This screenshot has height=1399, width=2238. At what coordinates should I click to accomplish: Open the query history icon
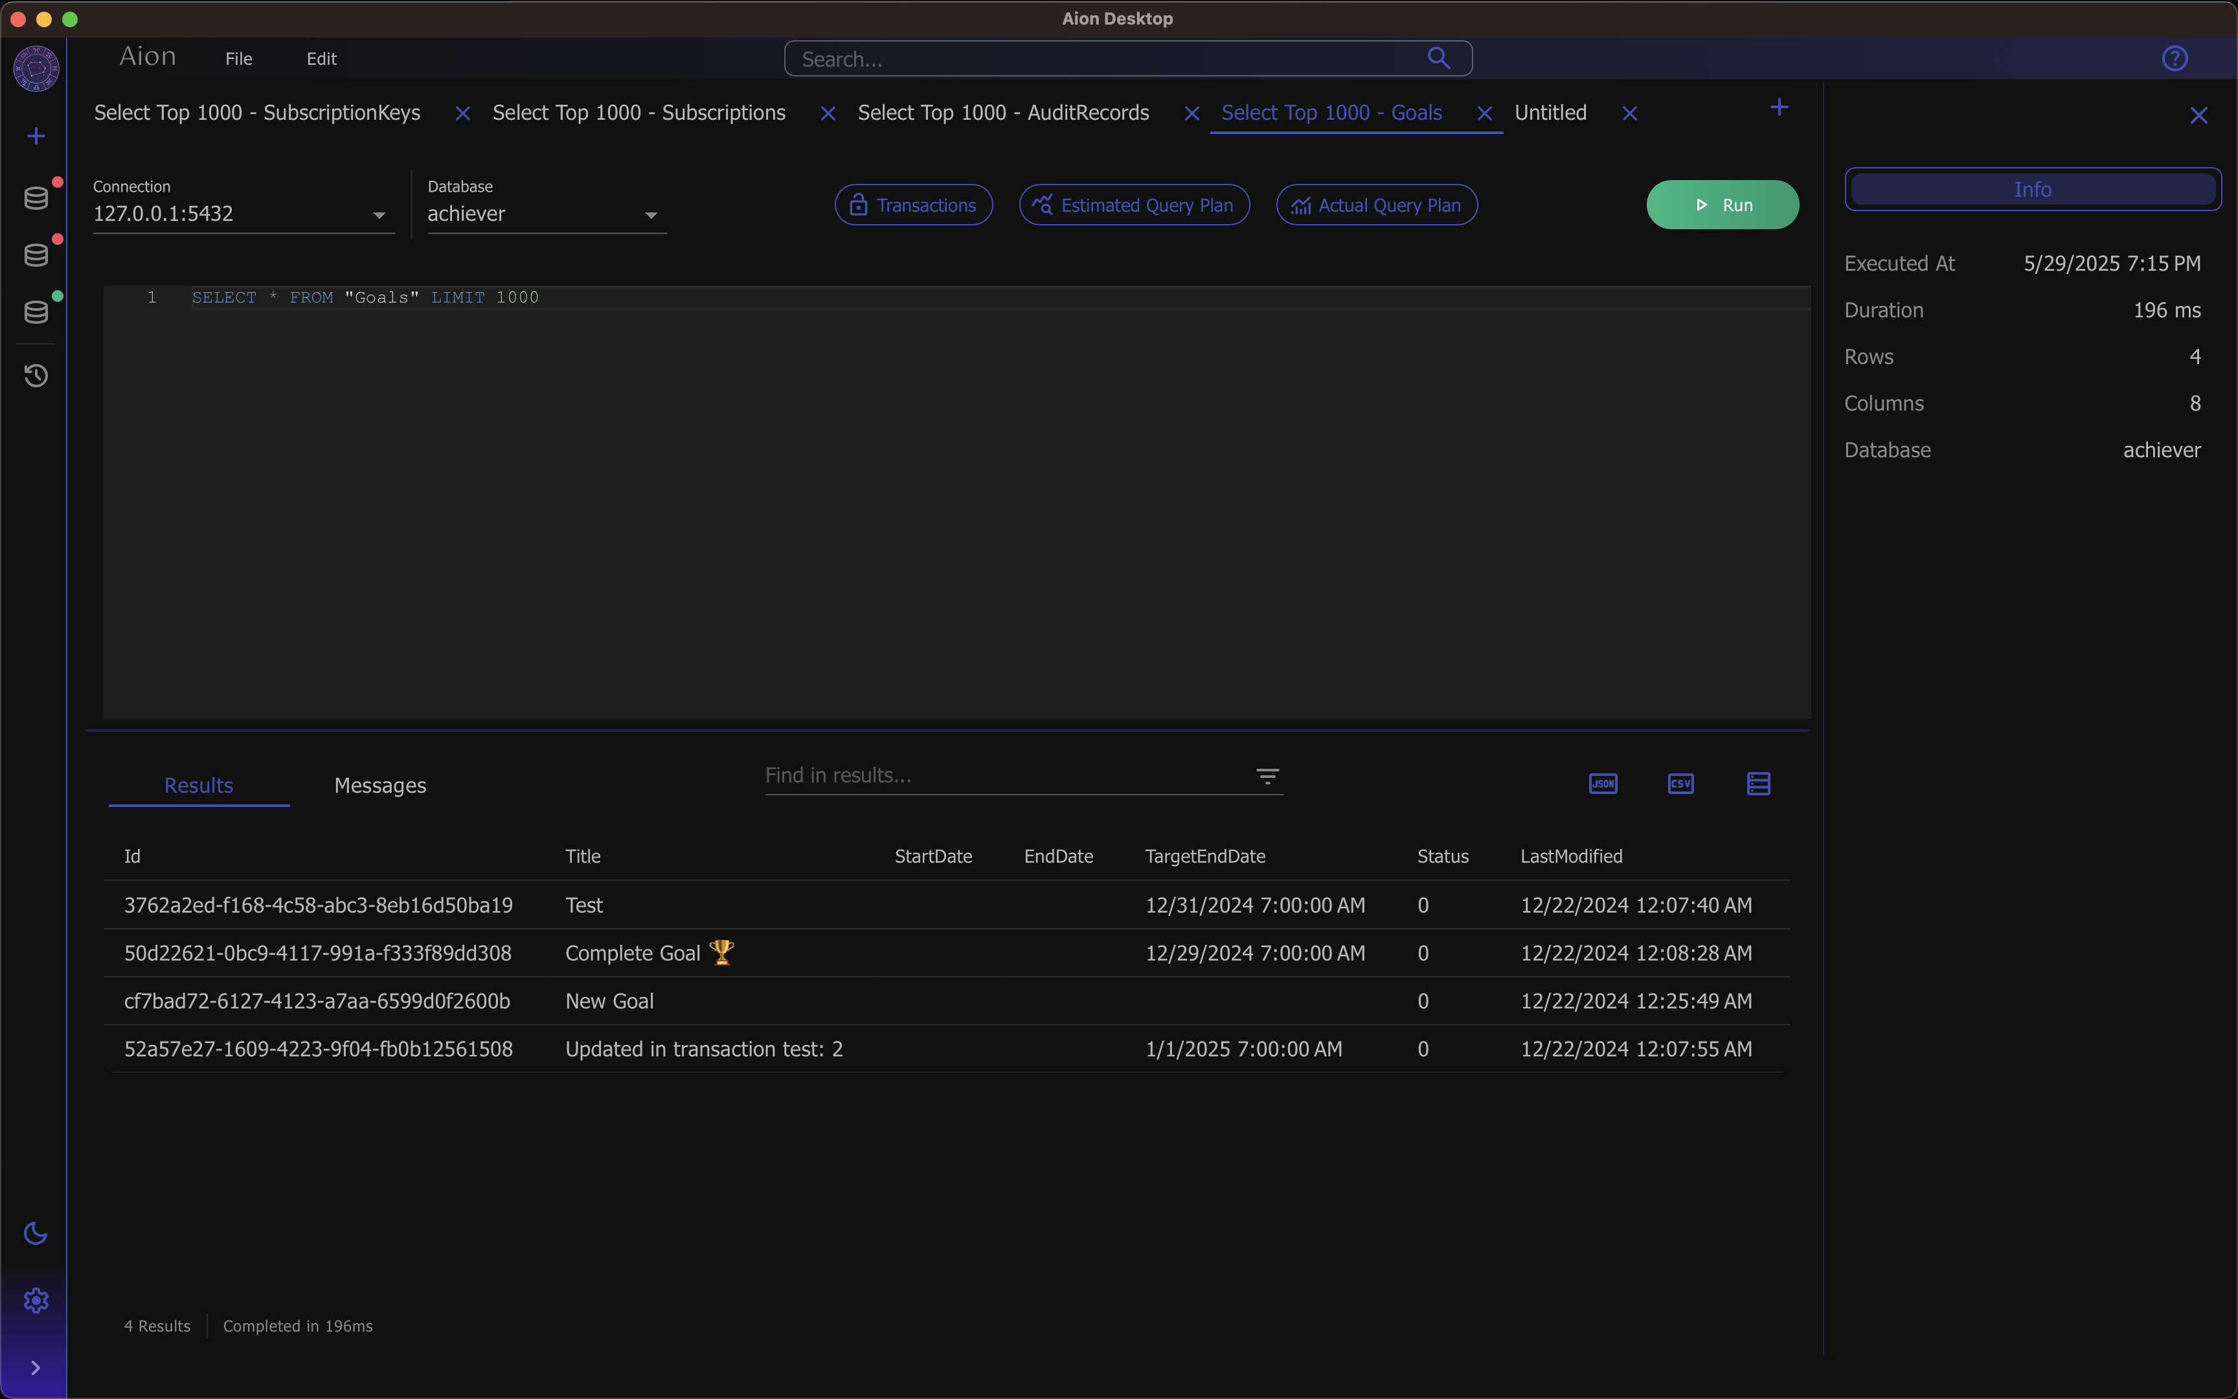click(36, 376)
